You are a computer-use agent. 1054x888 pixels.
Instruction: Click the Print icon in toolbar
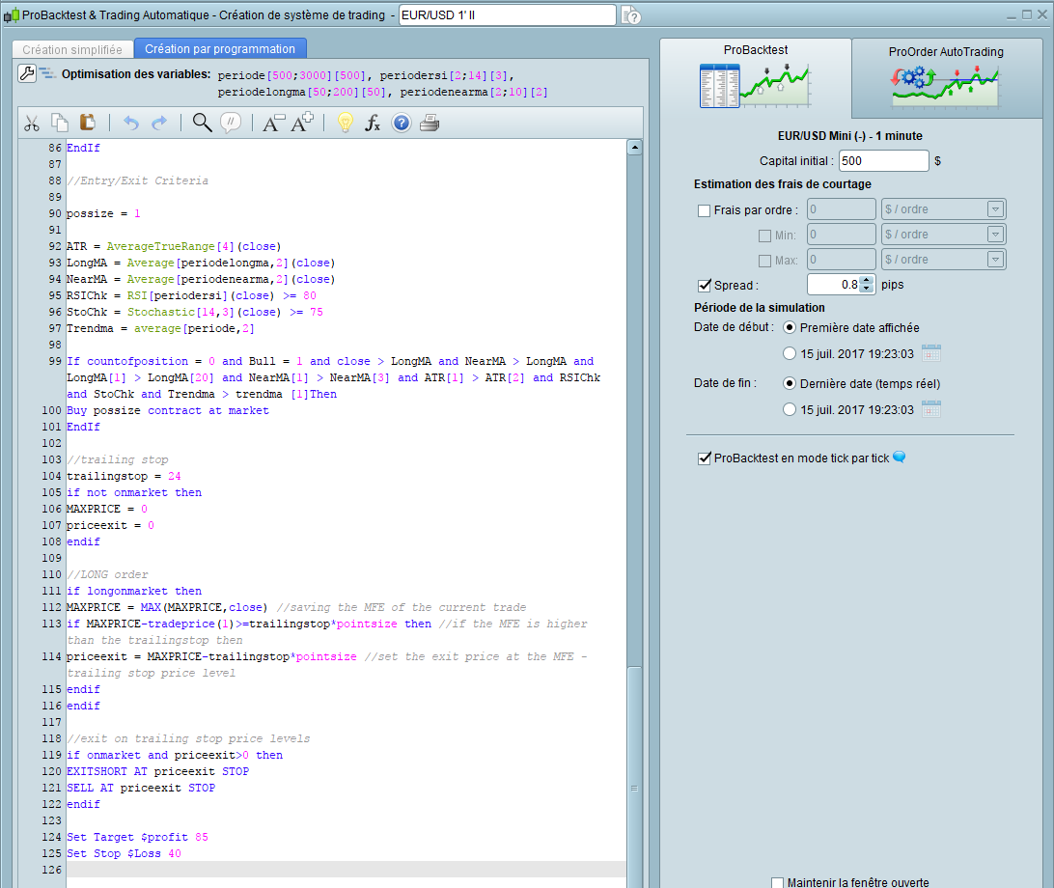click(430, 123)
